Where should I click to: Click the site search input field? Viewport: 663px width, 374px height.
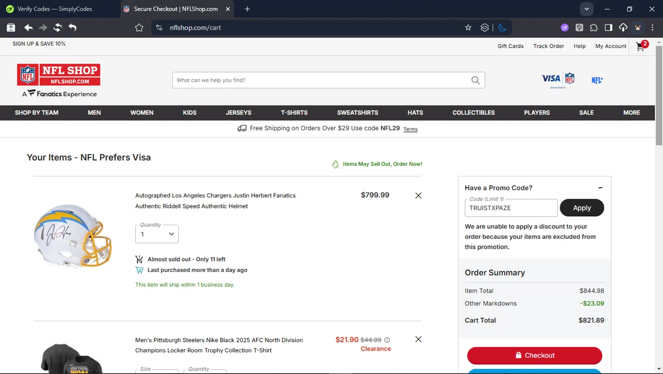click(x=321, y=80)
